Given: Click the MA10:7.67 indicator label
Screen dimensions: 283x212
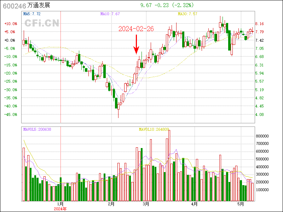Looking at the screenshot, I should pyautogui.click(x=110, y=14).
